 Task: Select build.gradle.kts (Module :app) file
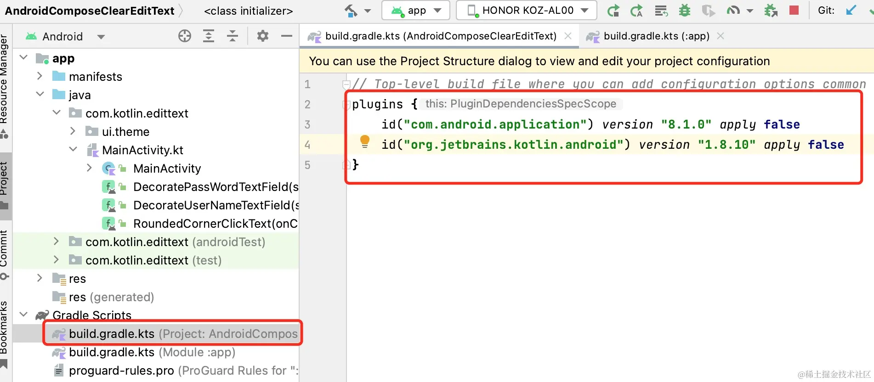(152, 352)
